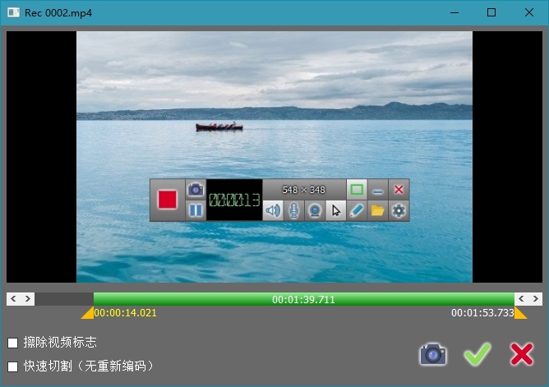Toggle the speaker audio icon
Screen dimensions: 549x387
click(273, 210)
